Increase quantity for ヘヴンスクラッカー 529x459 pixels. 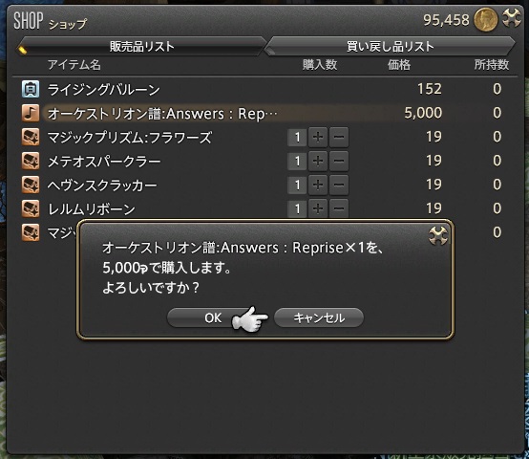pyautogui.click(x=318, y=186)
